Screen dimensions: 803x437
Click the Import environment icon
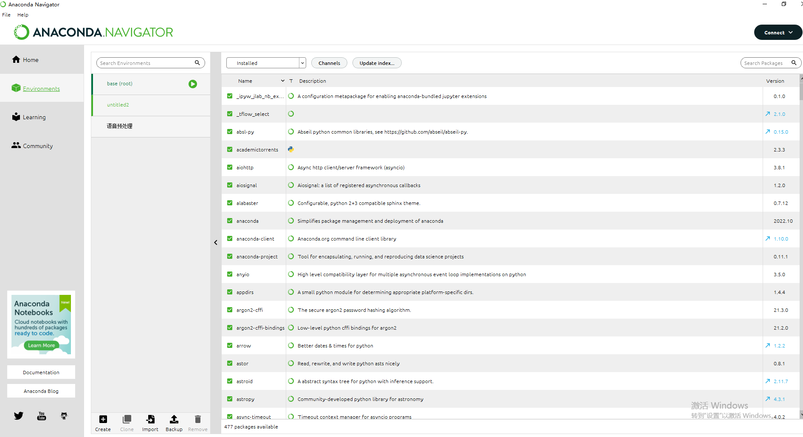point(150,419)
